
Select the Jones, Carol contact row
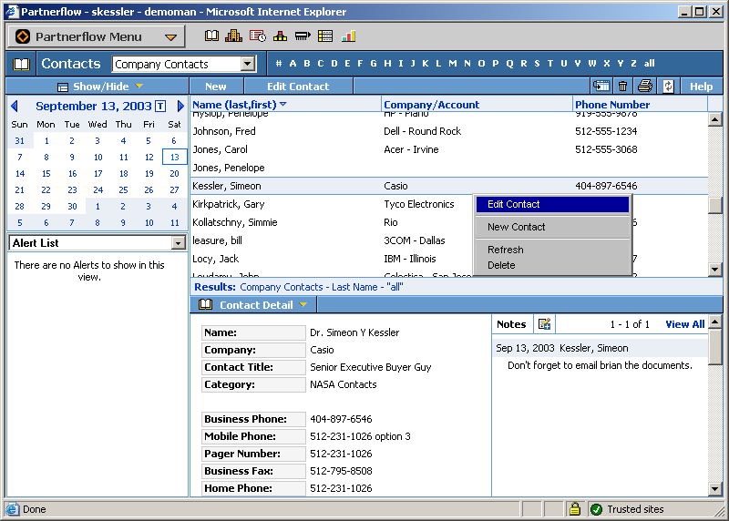[x=449, y=149]
